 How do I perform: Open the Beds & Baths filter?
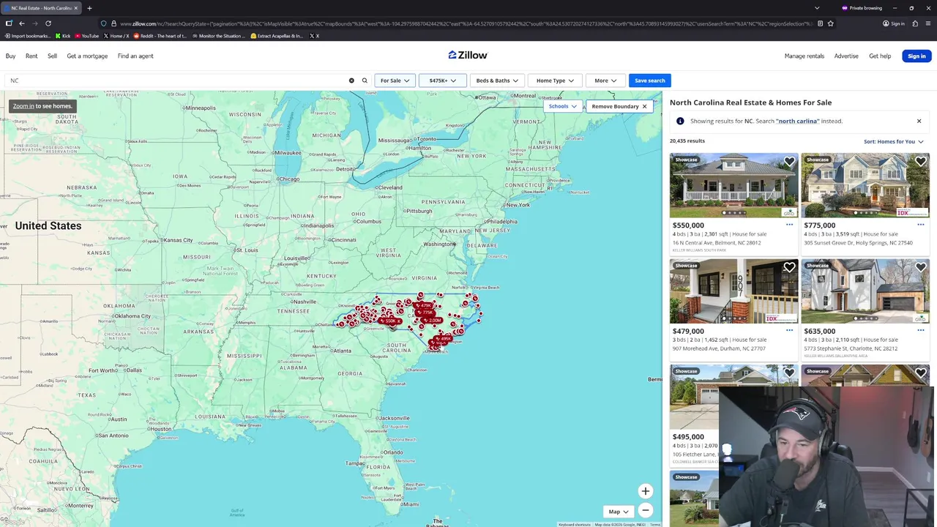click(x=496, y=81)
